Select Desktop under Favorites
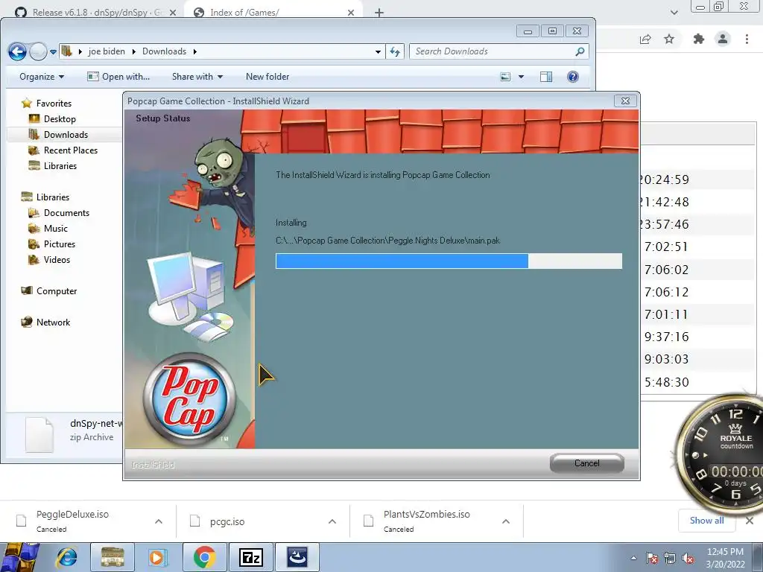Screen dimensions: 763x572 60,118
